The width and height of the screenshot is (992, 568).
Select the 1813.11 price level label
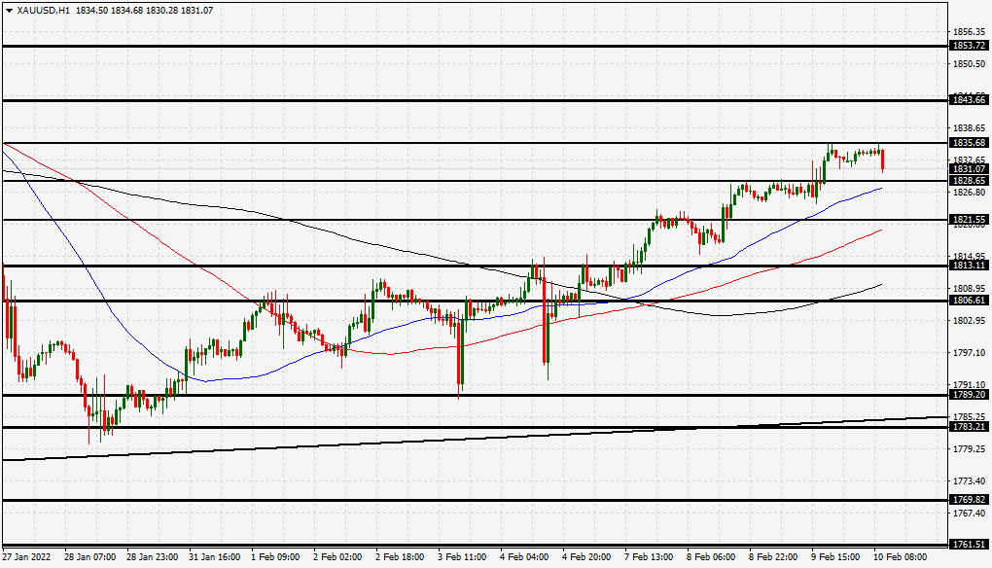tap(970, 266)
